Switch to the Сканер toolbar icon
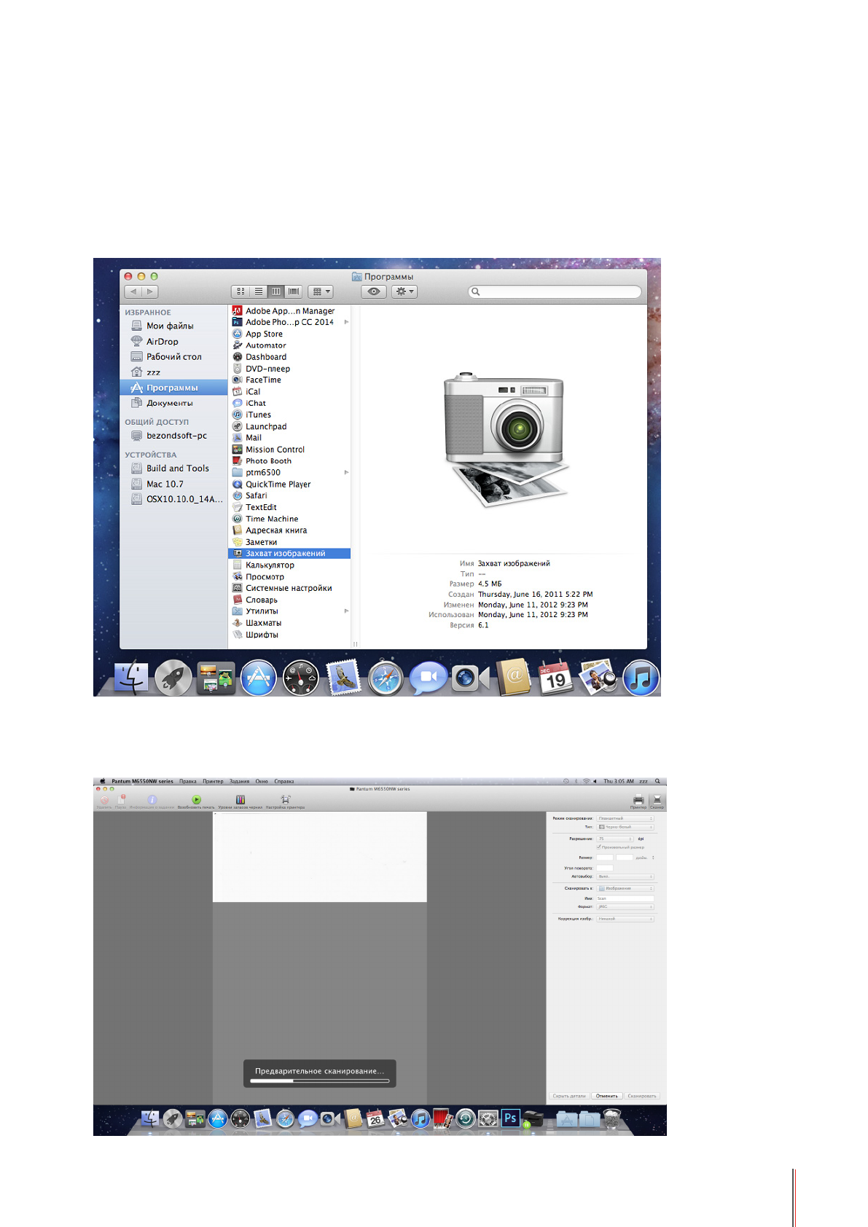868x1227 pixels. 657,799
